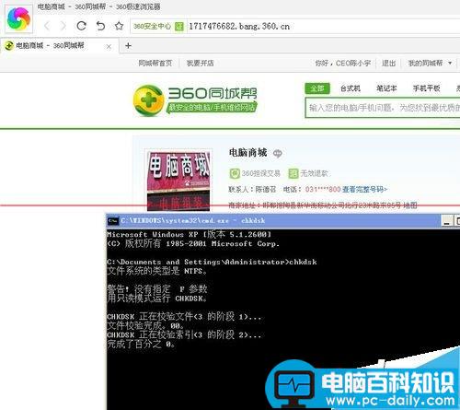Select the 全部 search category tab
The width and height of the screenshot is (460, 410).
(x=317, y=88)
